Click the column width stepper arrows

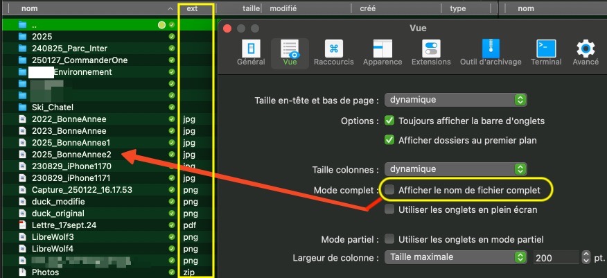(x=587, y=257)
